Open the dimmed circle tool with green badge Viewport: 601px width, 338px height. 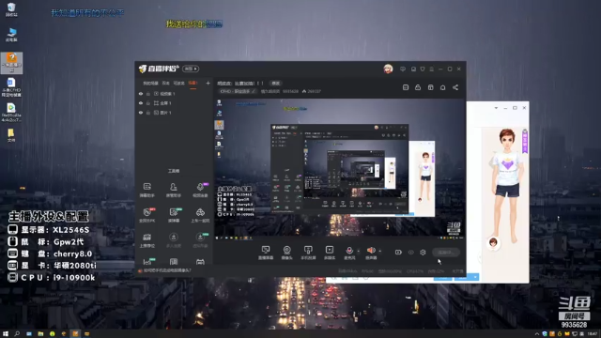(200, 240)
